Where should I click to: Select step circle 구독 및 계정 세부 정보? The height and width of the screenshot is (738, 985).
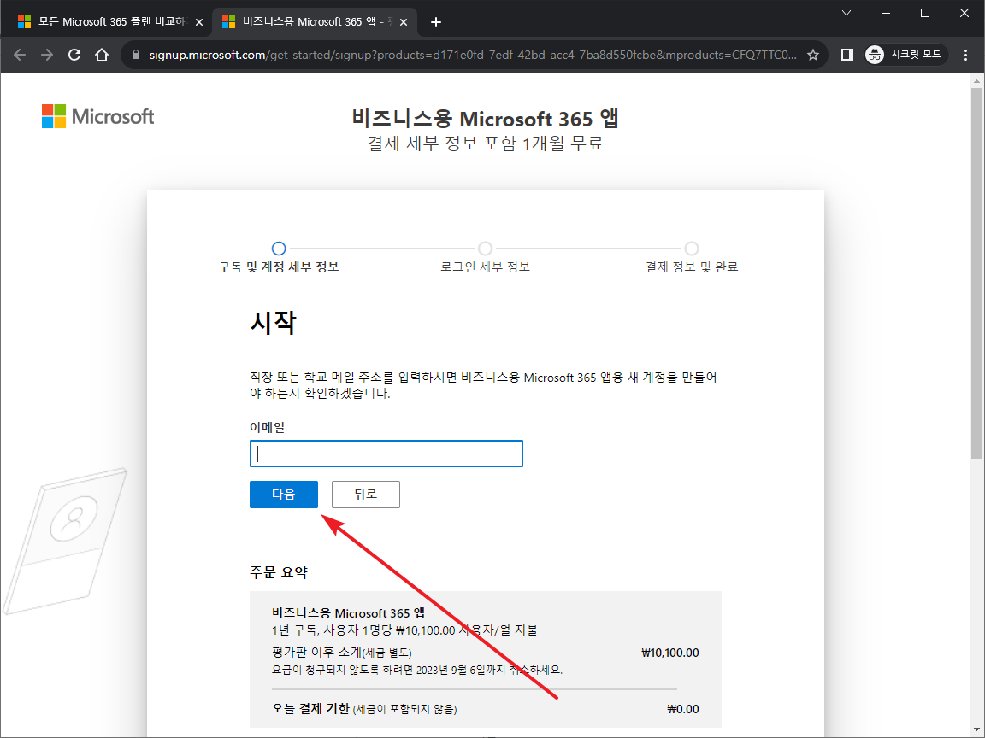click(x=279, y=249)
